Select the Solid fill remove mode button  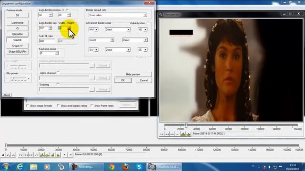tap(17, 40)
